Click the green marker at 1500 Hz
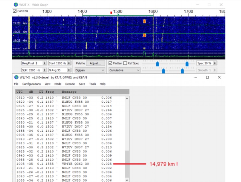The width and height of the screenshot is (241, 182). [x=118, y=15]
